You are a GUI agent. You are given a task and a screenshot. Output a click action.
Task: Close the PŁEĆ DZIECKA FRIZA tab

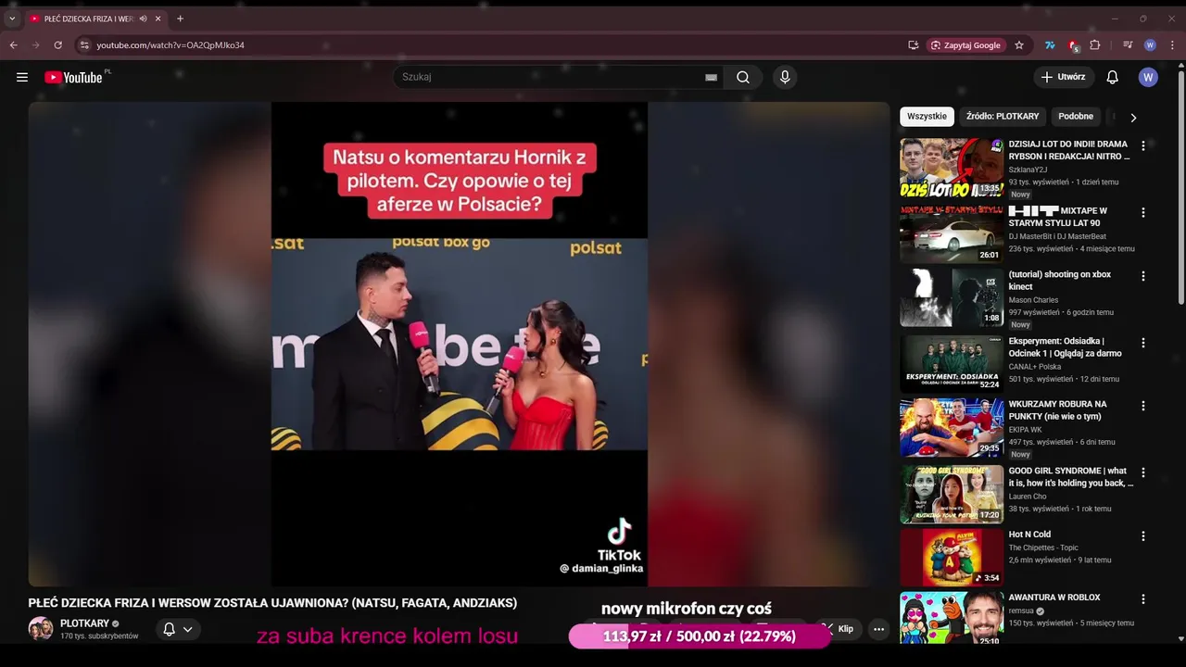pos(158,19)
